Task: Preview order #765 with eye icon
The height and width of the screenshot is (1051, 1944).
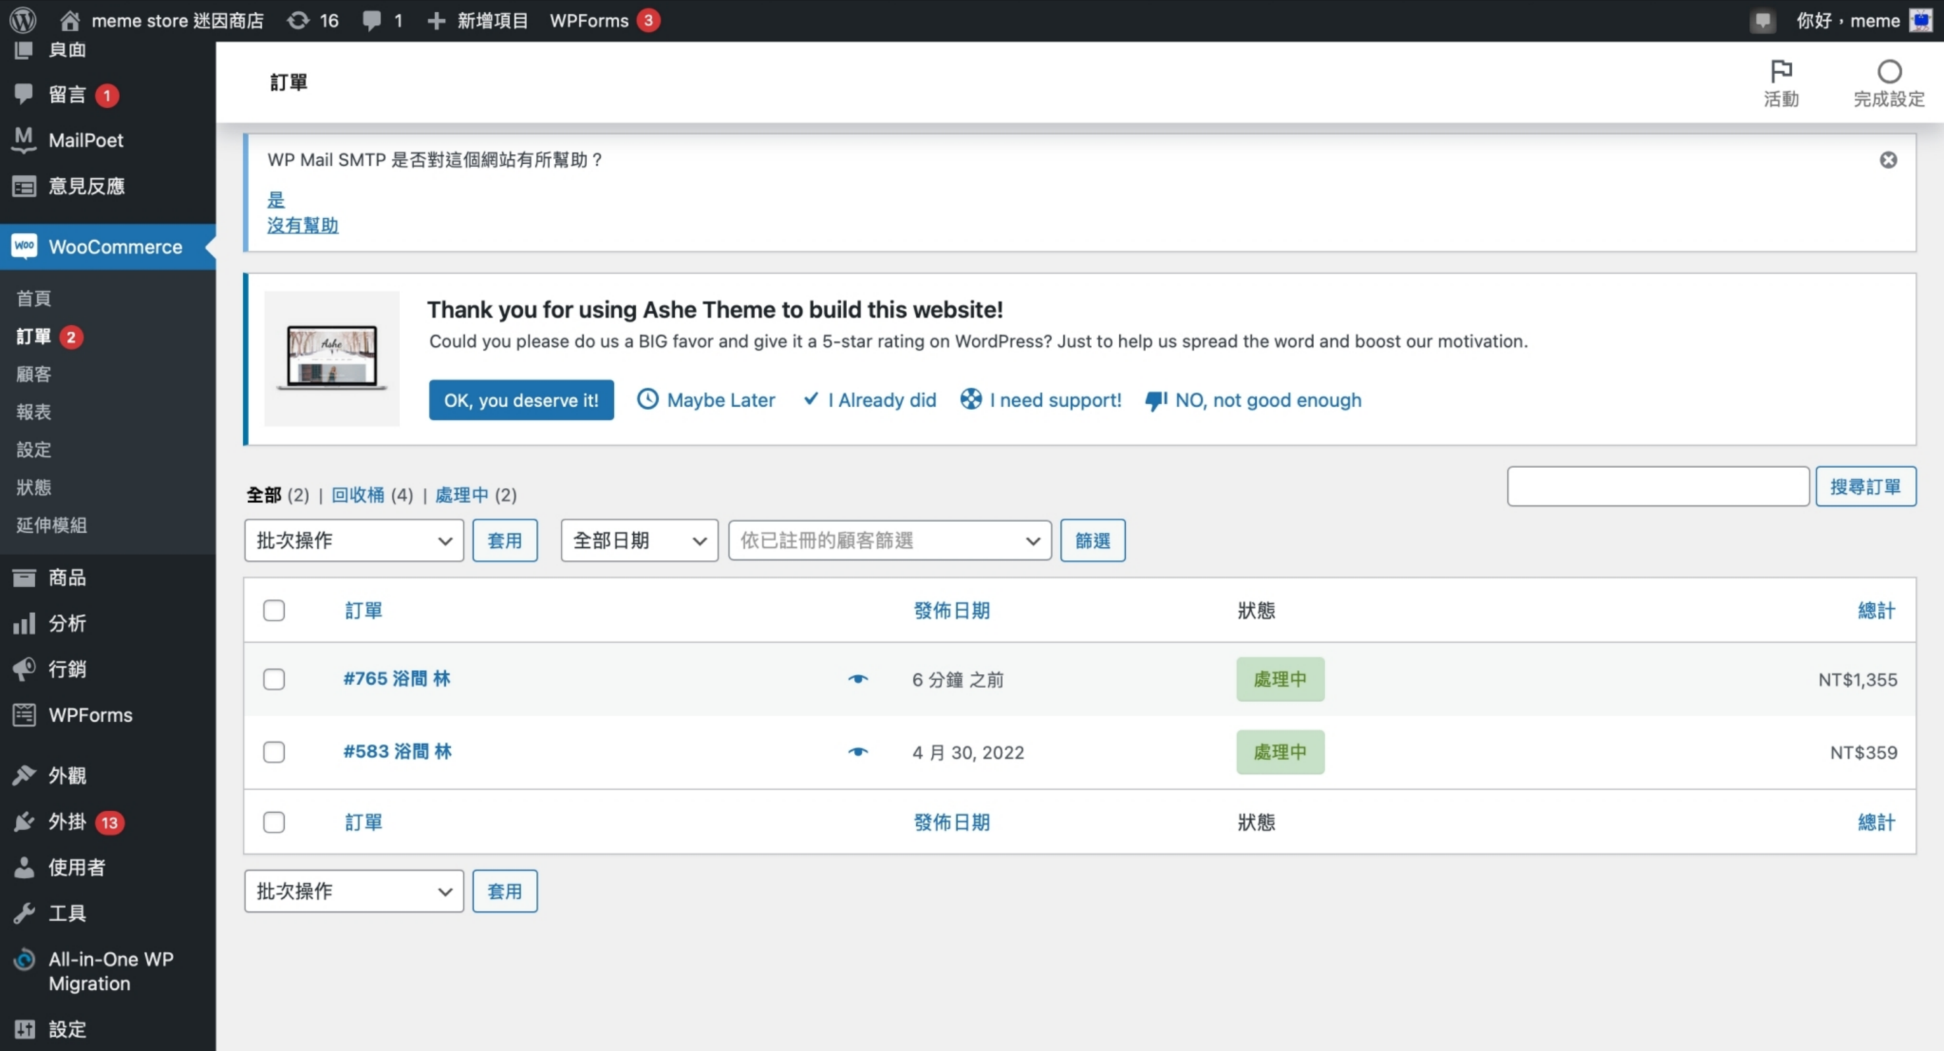Action: click(857, 679)
